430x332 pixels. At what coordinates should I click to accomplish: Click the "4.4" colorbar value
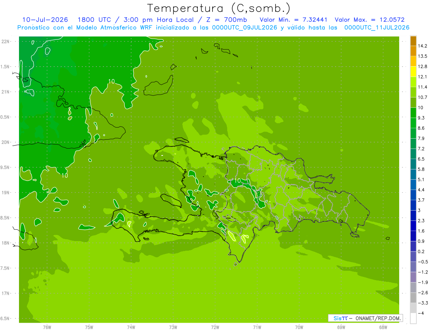pyautogui.click(x=421, y=190)
